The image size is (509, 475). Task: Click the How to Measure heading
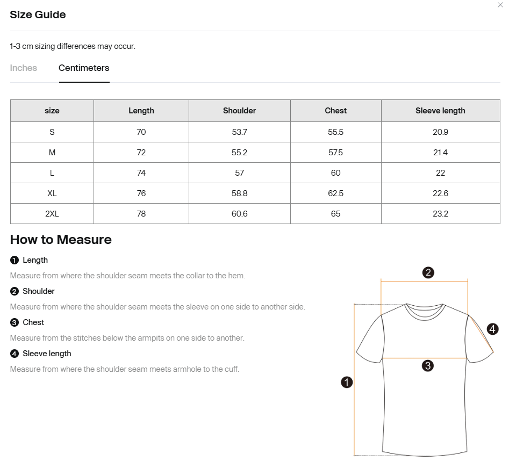pyautogui.click(x=61, y=240)
